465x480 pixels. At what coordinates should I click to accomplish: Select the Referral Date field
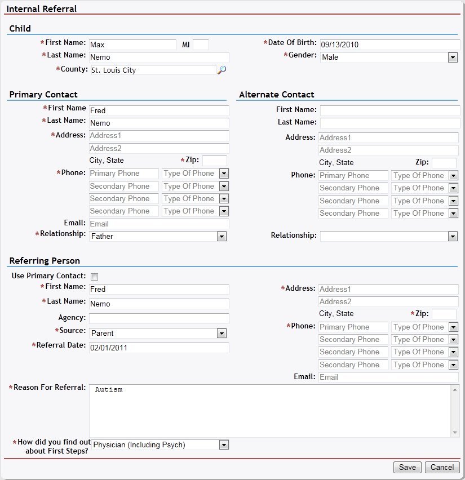click(x=159, y=348)
